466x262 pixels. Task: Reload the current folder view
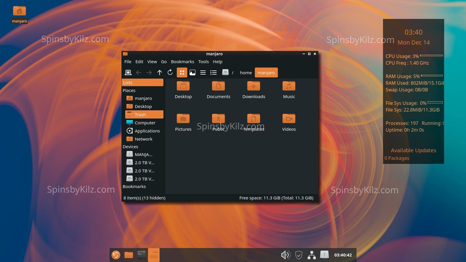[x=170, y=72]
